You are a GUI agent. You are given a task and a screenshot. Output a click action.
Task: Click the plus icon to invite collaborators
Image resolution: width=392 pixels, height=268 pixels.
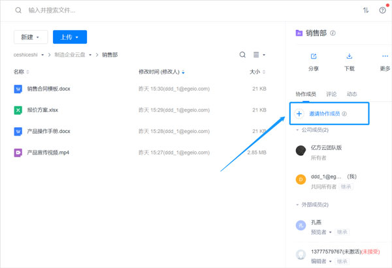pyautogui.click(x=299, y=114)
